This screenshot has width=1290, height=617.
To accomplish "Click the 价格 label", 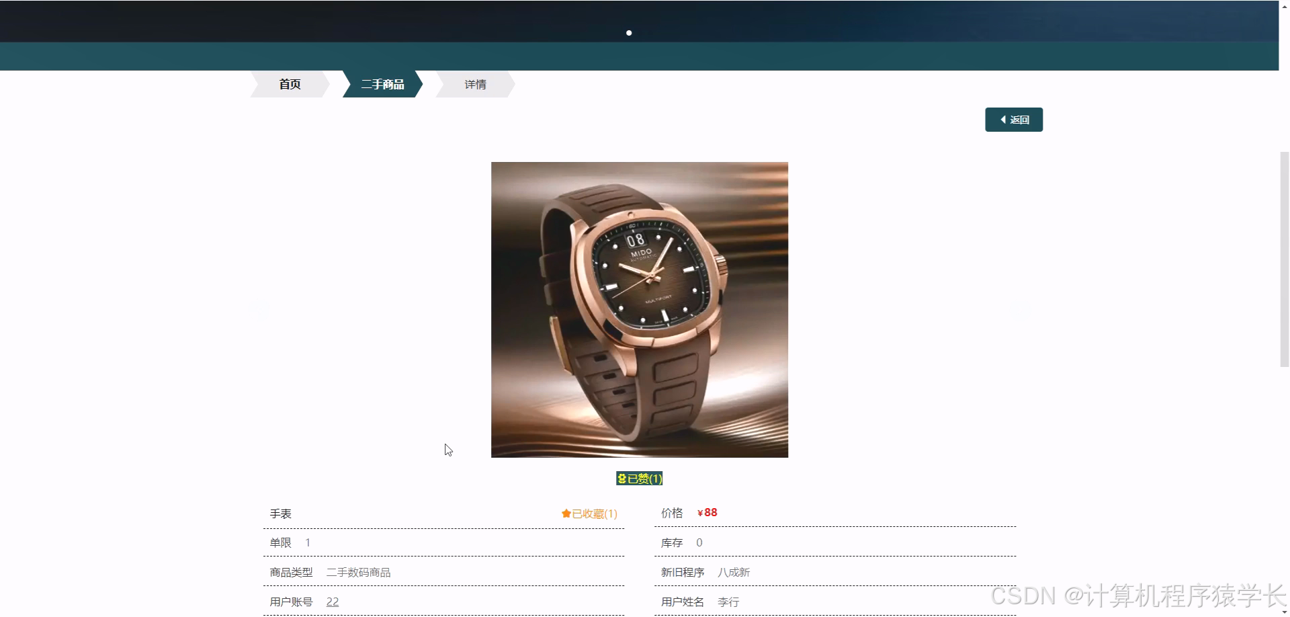I will click(672, 513).
